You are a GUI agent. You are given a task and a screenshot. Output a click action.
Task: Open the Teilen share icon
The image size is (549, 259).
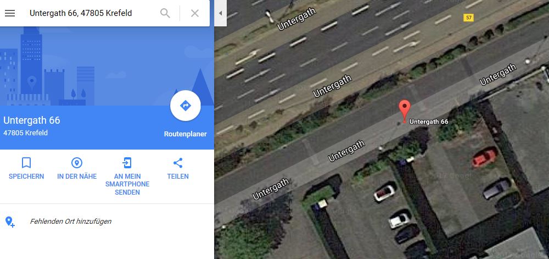click(x=178, y=163)
